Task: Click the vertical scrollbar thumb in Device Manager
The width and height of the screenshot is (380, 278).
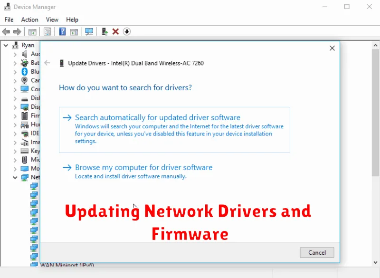Action: click(375, 113)
